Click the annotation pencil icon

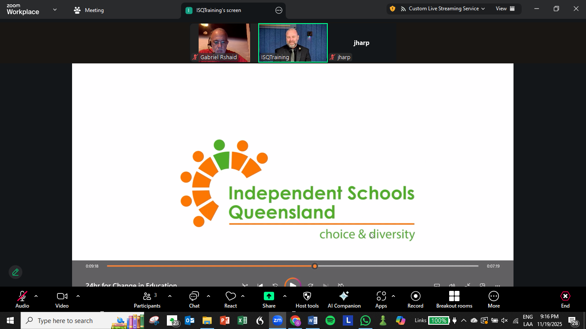15,272
